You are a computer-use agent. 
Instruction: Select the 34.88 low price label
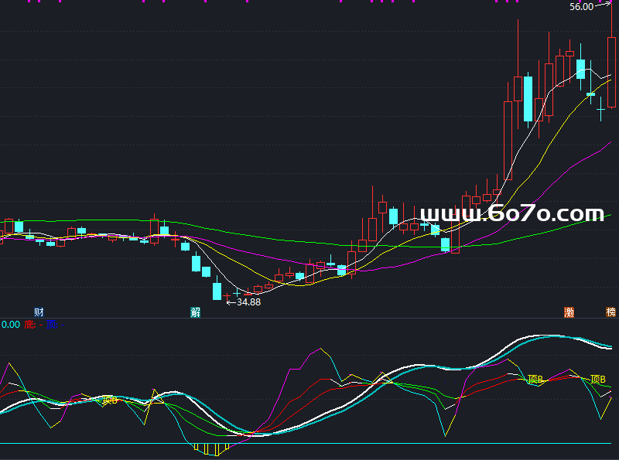coord(248,302)
